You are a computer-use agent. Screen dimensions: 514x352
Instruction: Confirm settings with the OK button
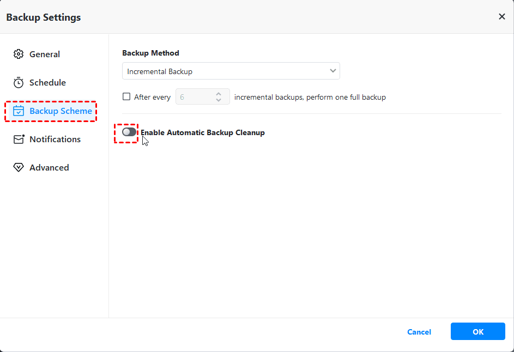point(477,332)
